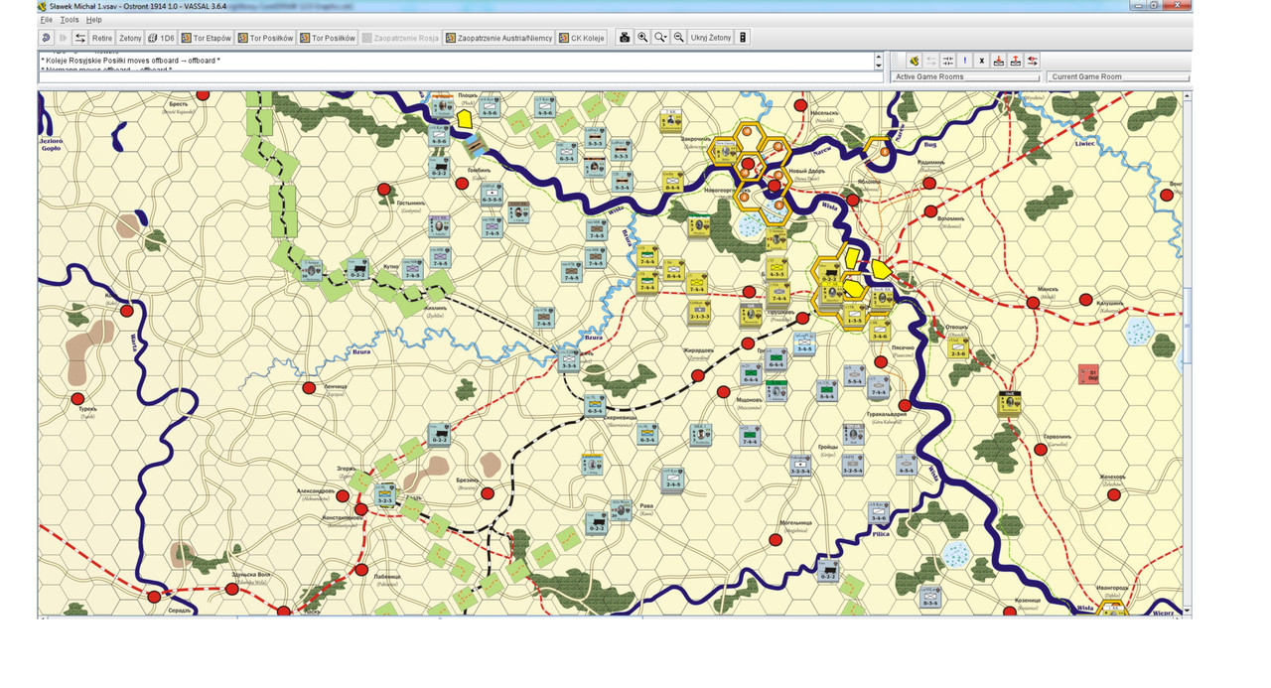This screenshot has height=688, width=1271.
Task: Select the Current Game Room panel header
Action: pyautogui.click(x=1119, y=76)
